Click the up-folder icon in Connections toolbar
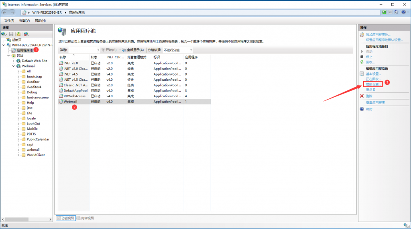Image resolution: width=411 pixels, height=229 pixels. (18, 34)
